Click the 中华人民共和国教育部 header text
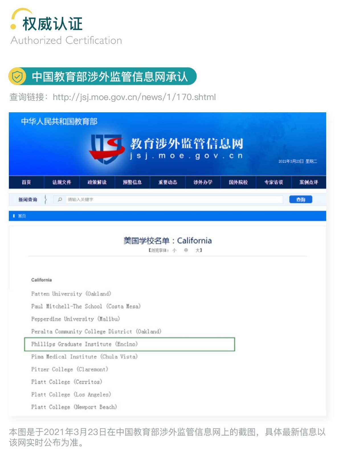 [x=59, y=122]
